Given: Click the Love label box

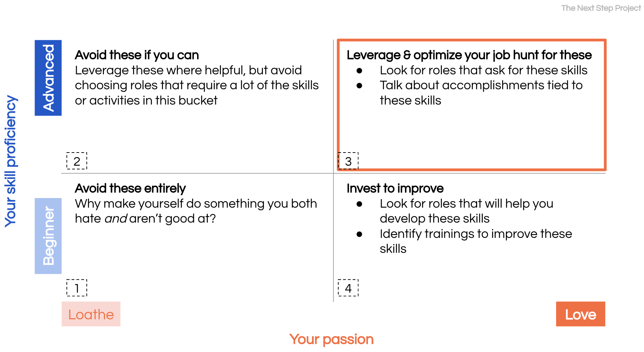Looking at the screenshot, I should pos(580,314).
